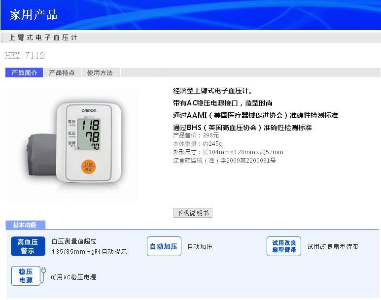The height and width of the screenshot is (300, 381).
Task: Click the 产品售价 398元 price text
Action: click(196, 135)
